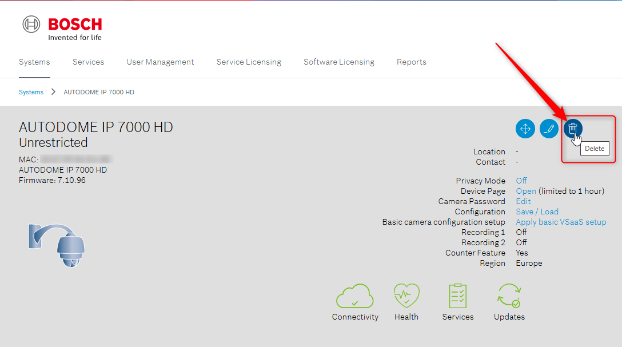Open the Device Page link
This screenshot has height=347, width=622.
pyautogui.click(x=526, y=191)
